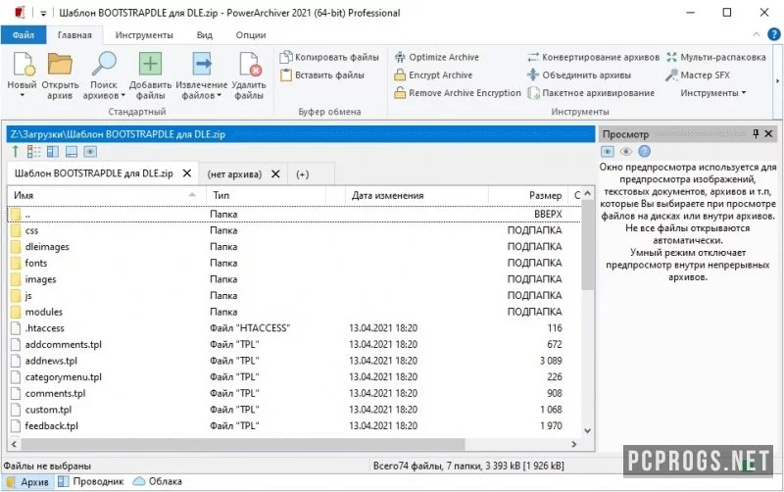Sort by the Имя column header

click(107, 195)
